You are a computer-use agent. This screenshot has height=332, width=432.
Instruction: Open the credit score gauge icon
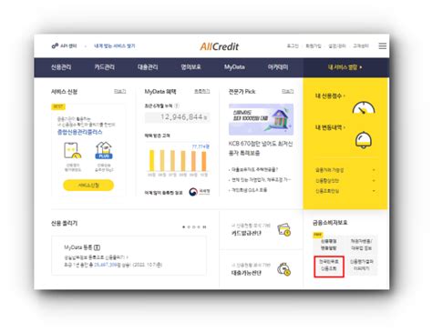click(x=364, y=108)
